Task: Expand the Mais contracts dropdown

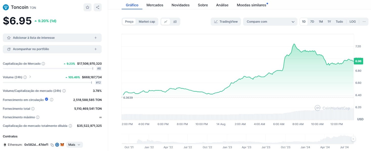Action: point(74,145)
